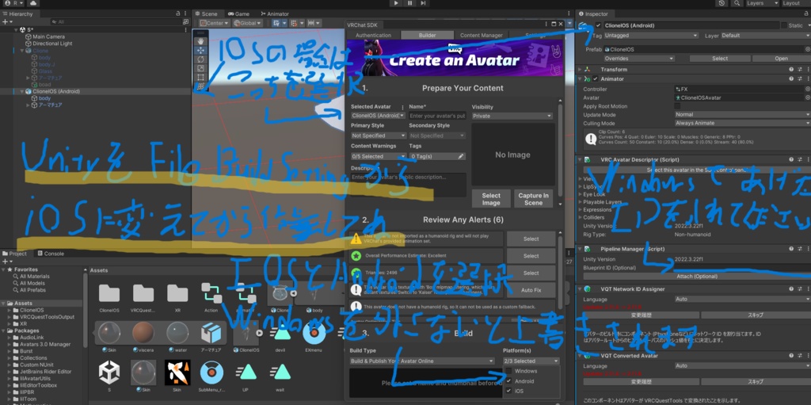Screen dimensions: 811x405
Task: Check the Windows platform option
Action: (x=509, y=371)
